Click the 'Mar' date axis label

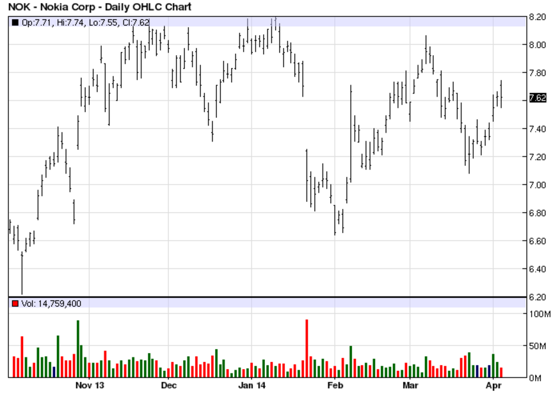coord(410,385)
